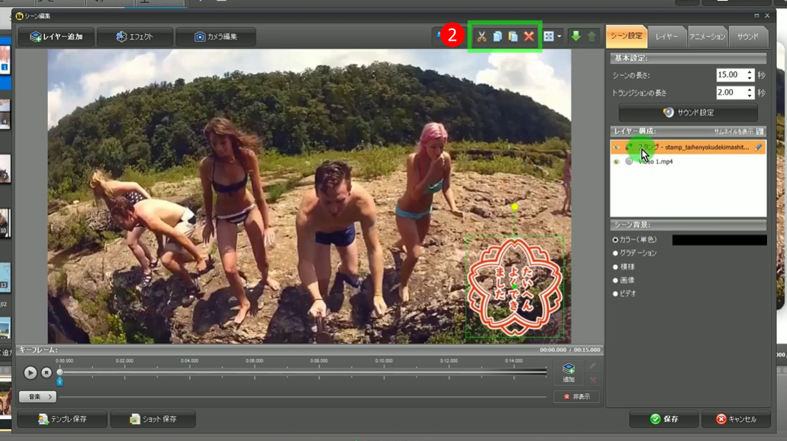This screenshot has width=787, height=441.
Task: Delete the layer with the red X icon
Action: point(529,36)
